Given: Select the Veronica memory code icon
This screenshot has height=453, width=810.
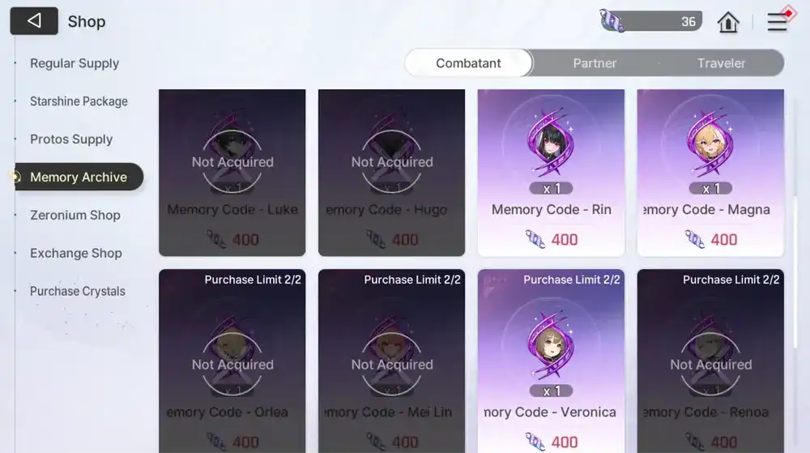Looking at the screenshot, I should 551,345.
